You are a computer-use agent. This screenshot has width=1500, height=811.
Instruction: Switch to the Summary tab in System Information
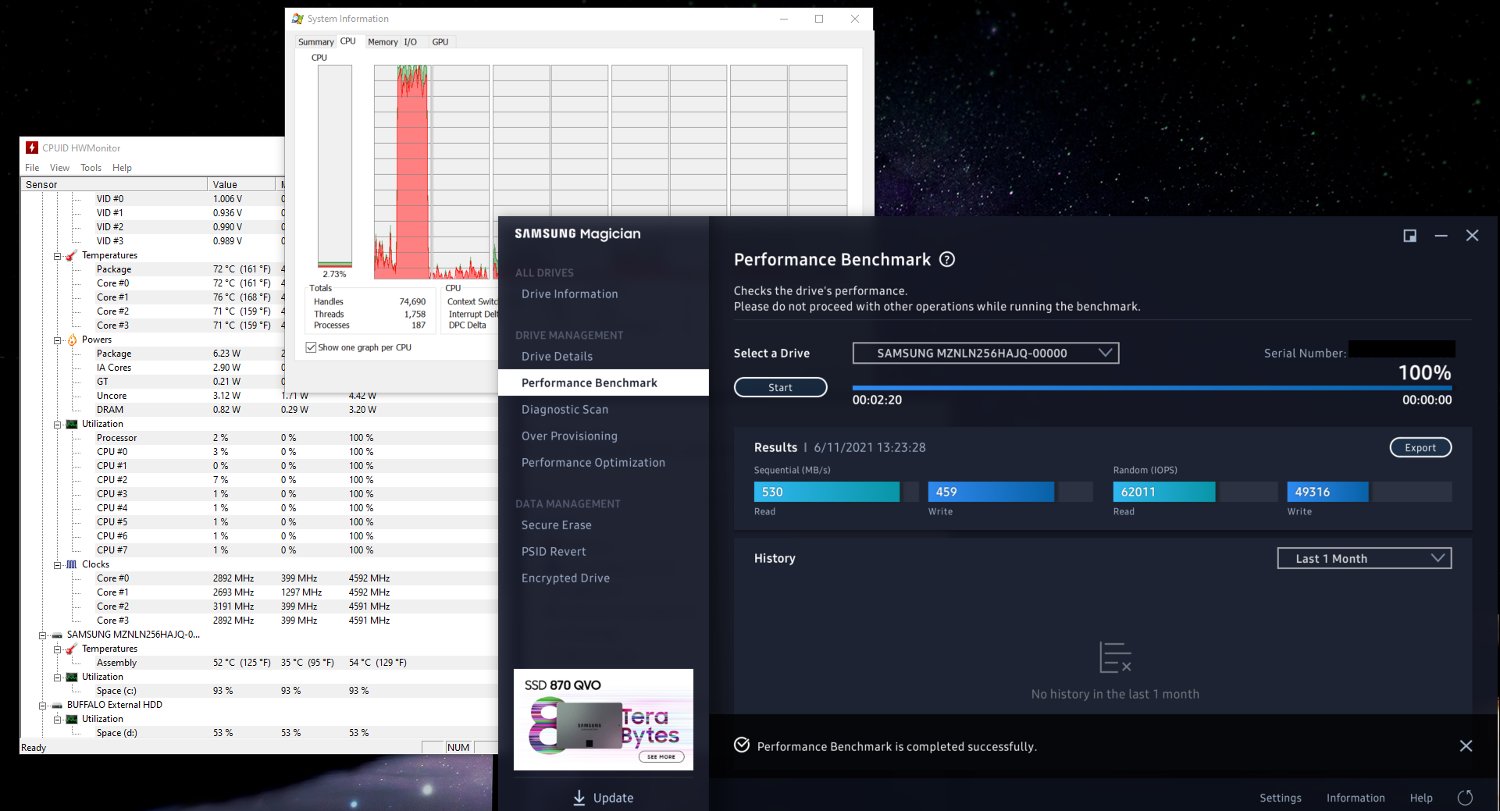coord(315,42)
